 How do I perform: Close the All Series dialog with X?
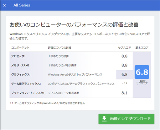(4, 5)
